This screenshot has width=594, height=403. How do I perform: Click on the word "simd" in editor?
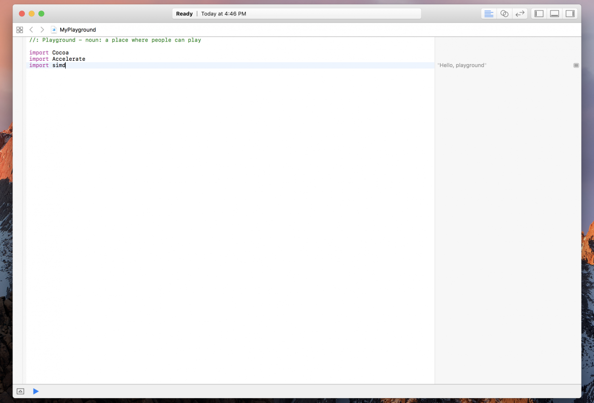(x=58, y=65)
